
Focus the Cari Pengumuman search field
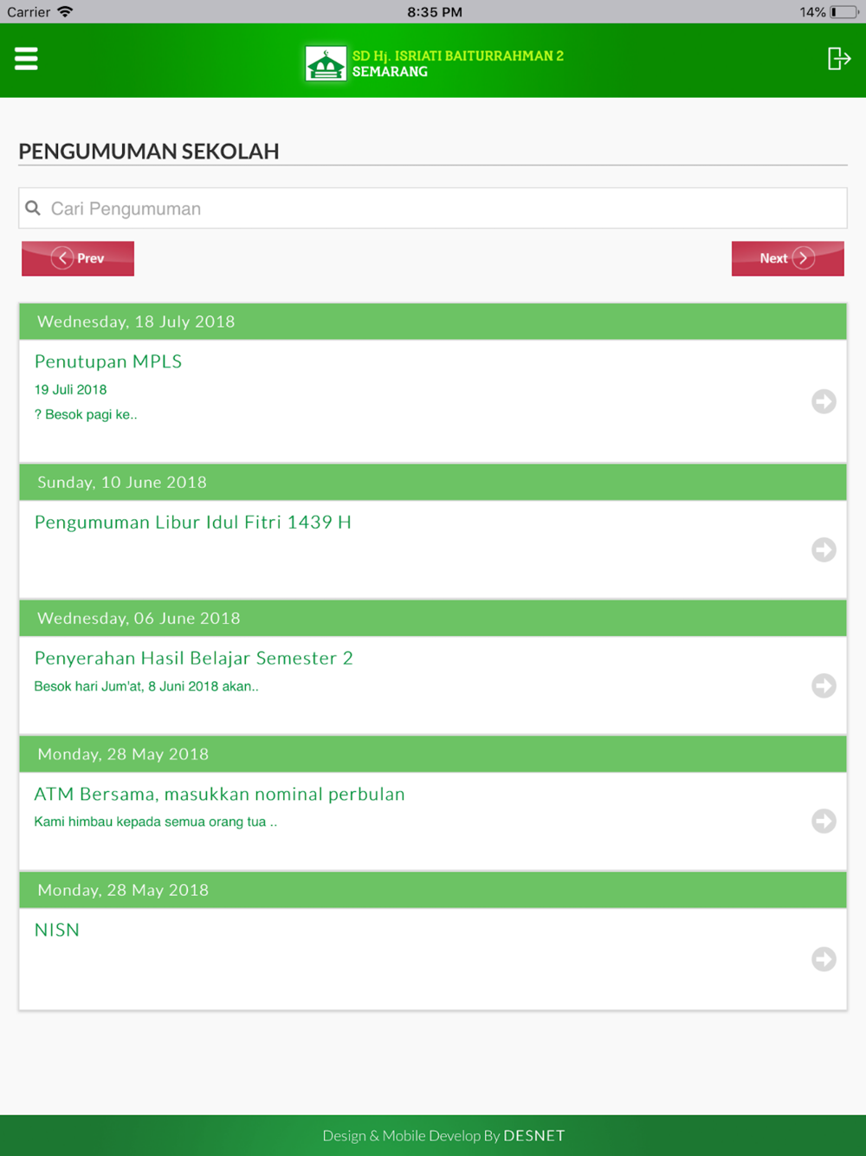[x=433, y=208]
